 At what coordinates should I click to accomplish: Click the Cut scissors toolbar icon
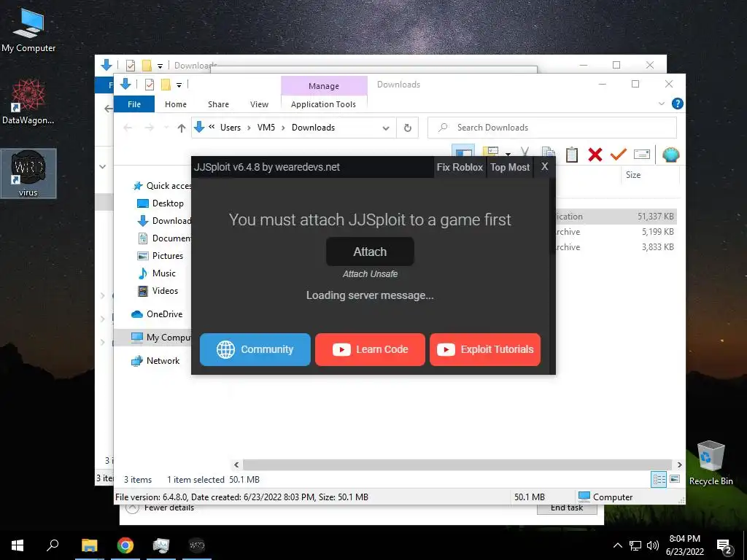(525, 153)
